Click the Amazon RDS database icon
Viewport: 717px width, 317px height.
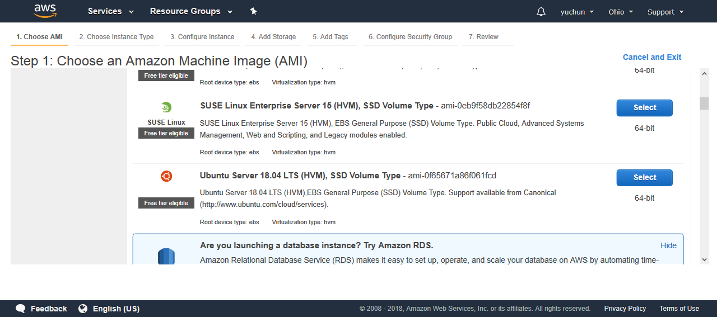(166, 256)
